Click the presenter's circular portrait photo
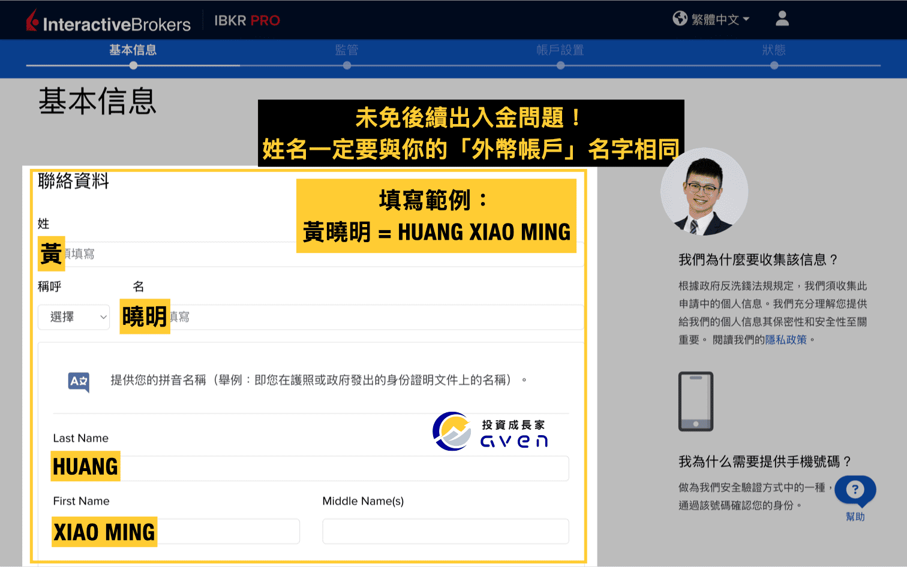This screenshot has height=567, width=907. point(704,192)
